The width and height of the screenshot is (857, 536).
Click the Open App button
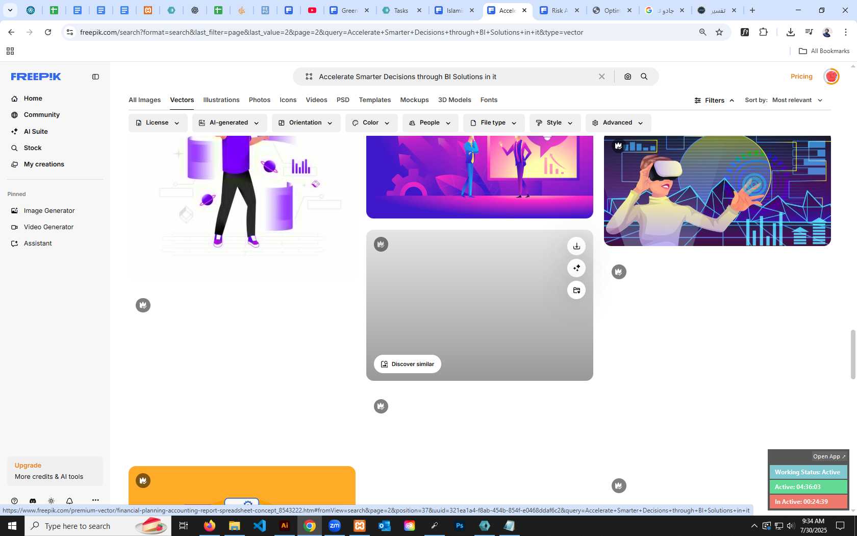coord(829,456)
